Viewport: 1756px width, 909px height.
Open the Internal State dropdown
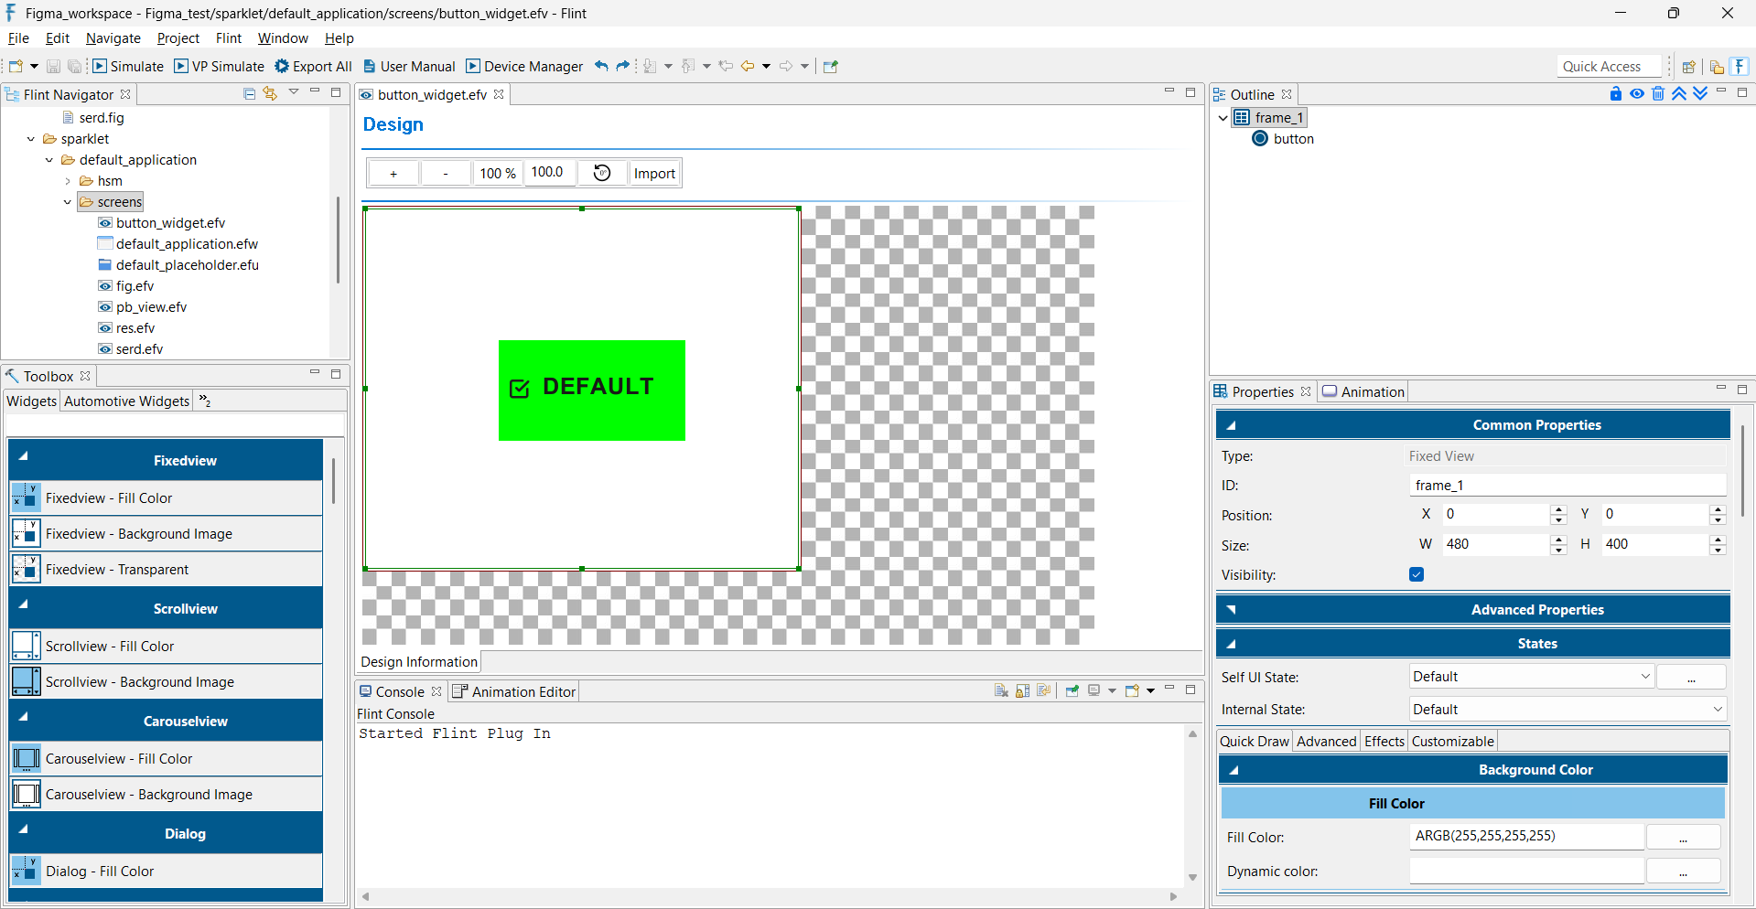[1567, 710]
